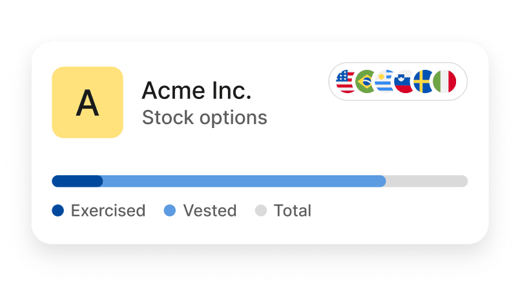
Task: Click the dark blue exercised bar segment
Action: click(x=78, y=181)
